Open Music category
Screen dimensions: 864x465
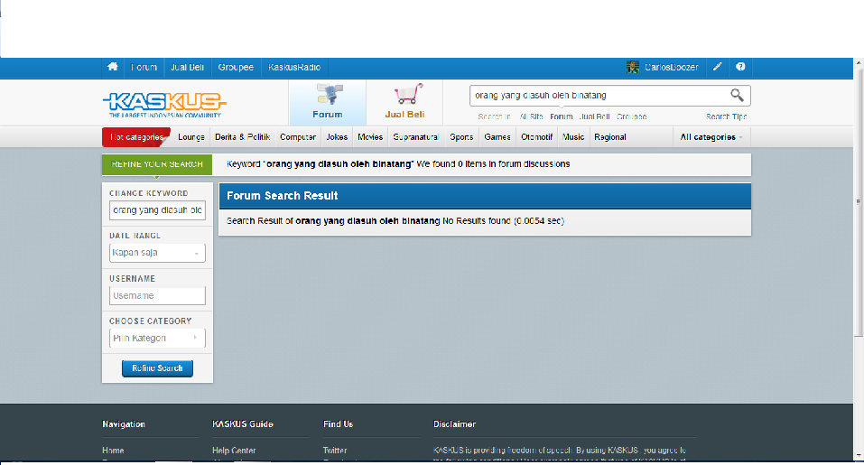coord(573,137)
